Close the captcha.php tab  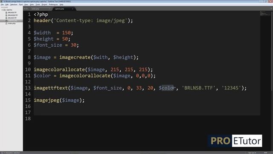click(x=73, y=9)
